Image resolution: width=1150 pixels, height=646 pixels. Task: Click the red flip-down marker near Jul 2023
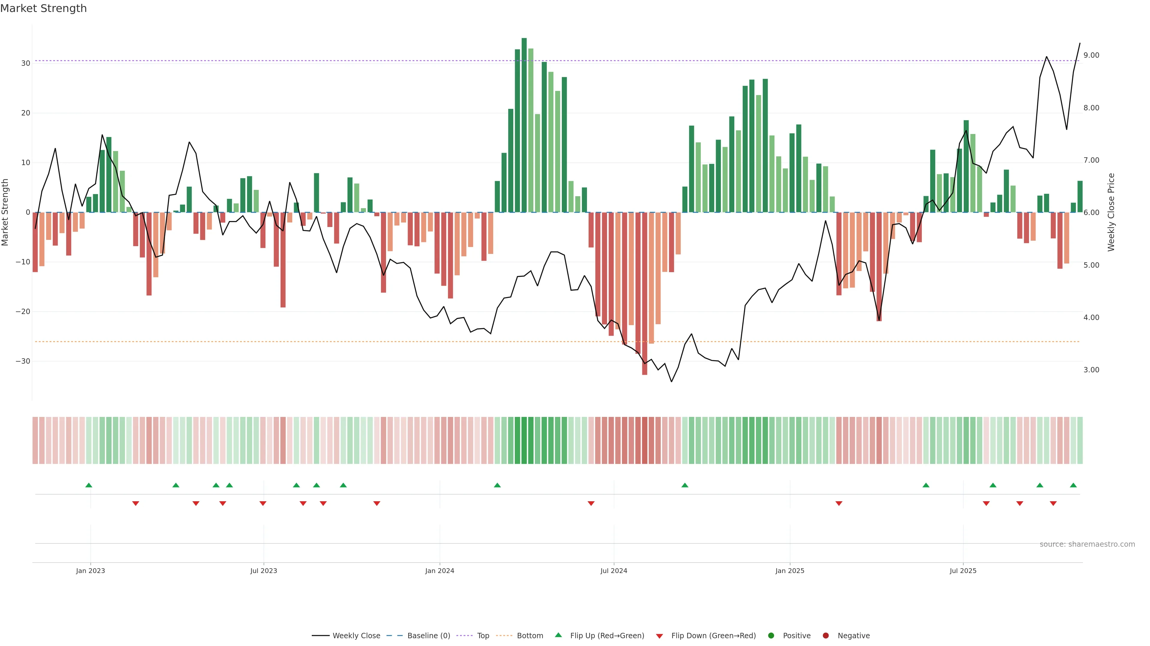coord(263,503)
